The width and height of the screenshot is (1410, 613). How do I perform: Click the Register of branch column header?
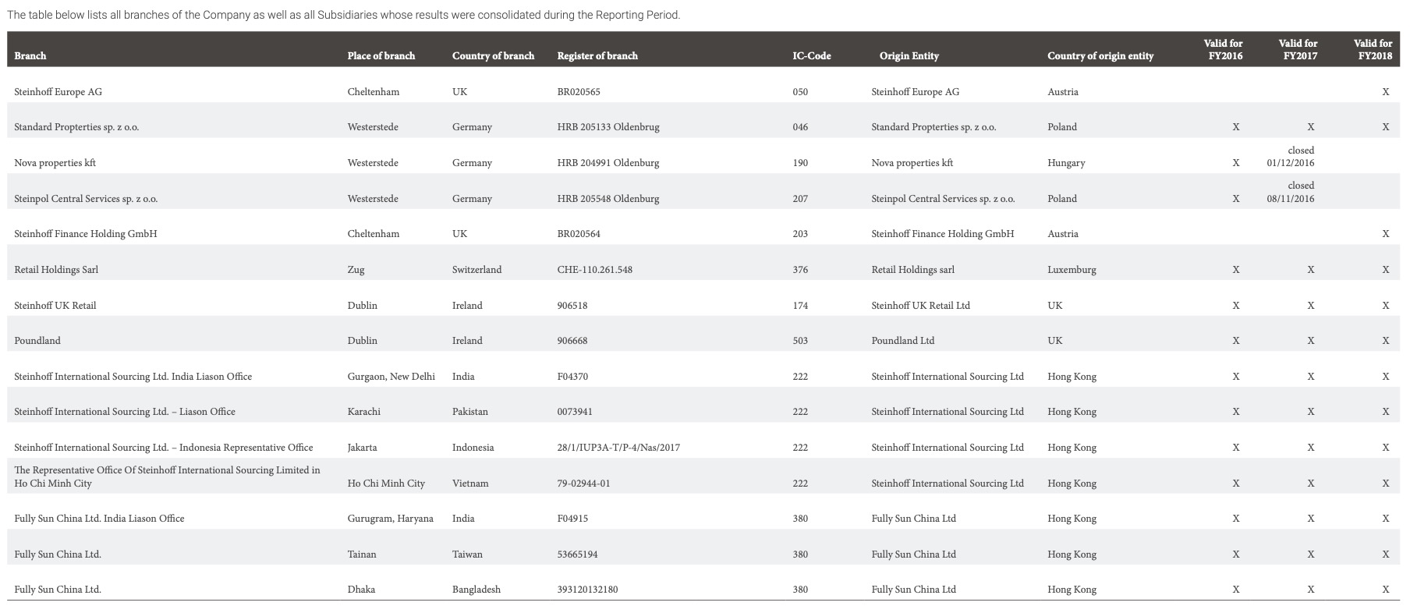[597, 56]
